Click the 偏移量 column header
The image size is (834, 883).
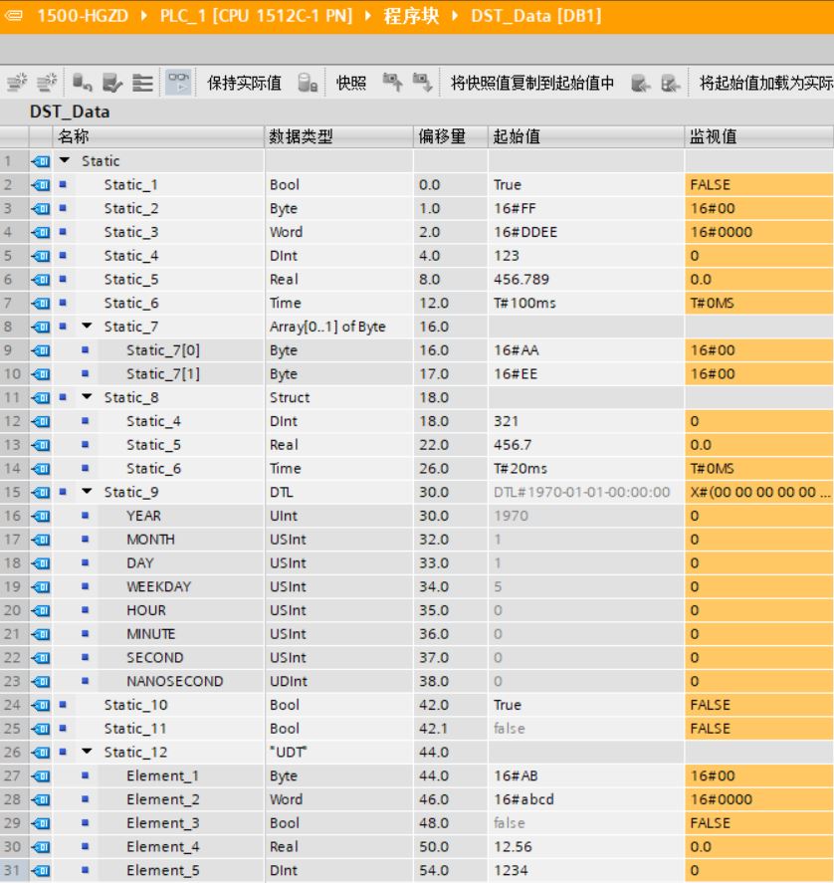451,136
